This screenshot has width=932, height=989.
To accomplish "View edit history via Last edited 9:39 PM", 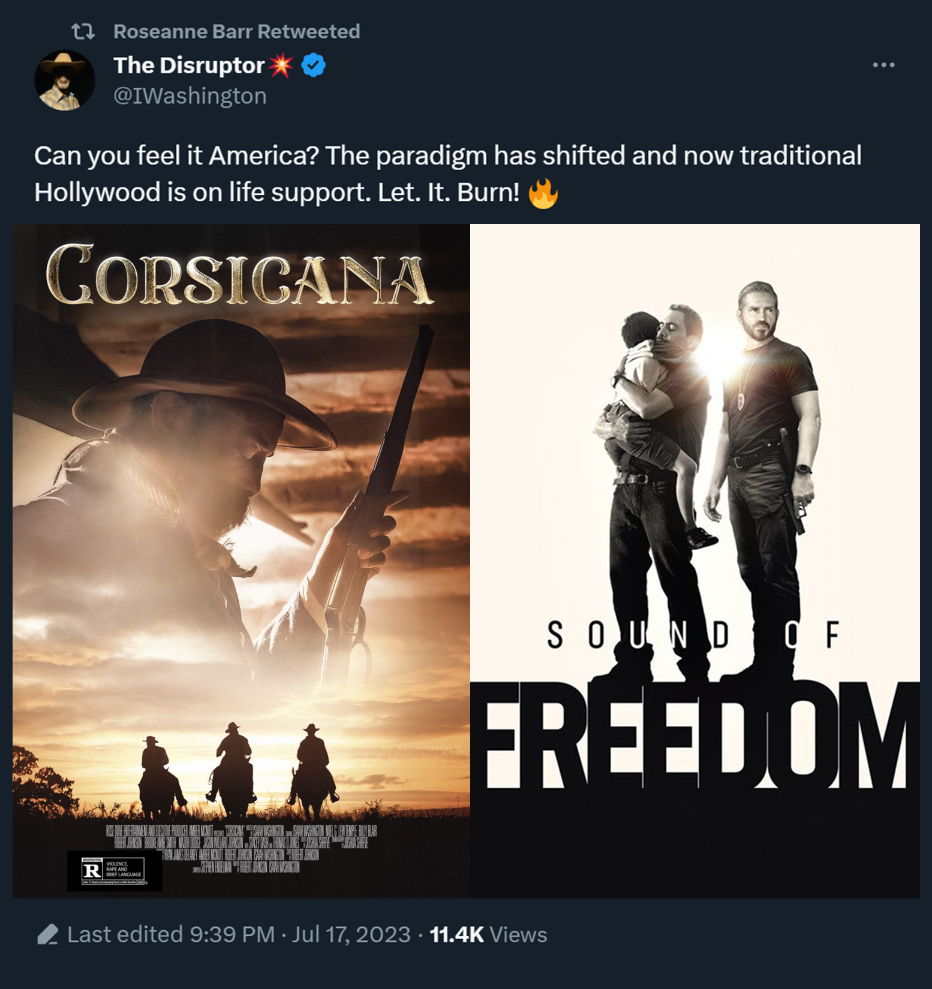I will click(171, 934).
